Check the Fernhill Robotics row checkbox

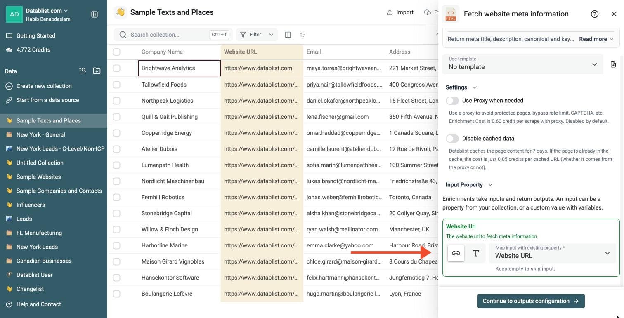pos(117,197)
